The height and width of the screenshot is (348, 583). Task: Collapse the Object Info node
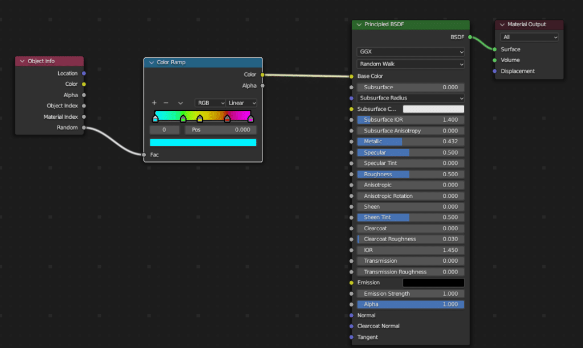(22, 61)
